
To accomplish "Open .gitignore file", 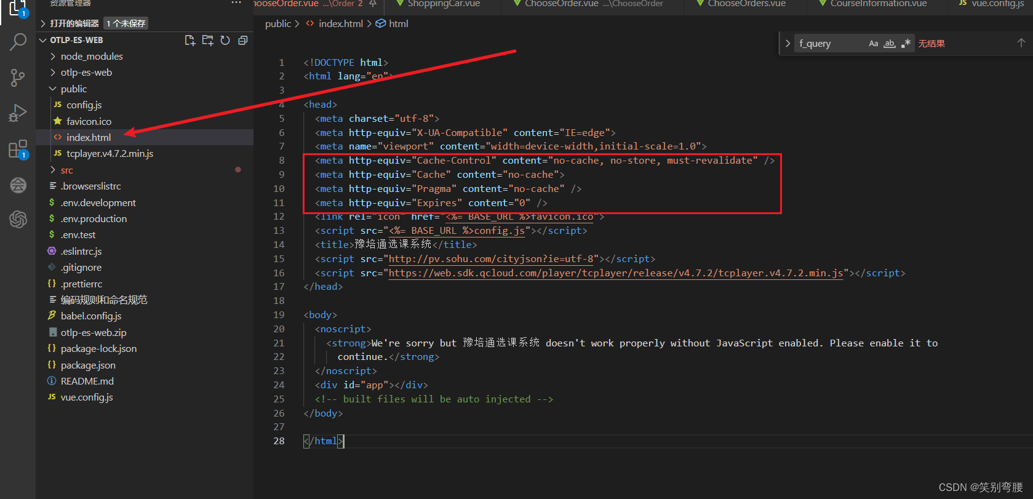I will click(145, 267).
